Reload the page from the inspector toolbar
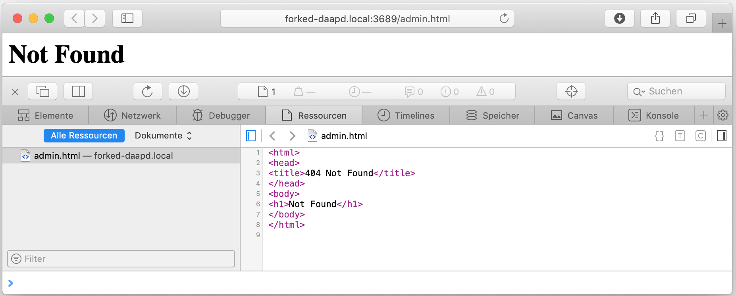The width and height of the screenshot is (736, 296). click(147, 91)
